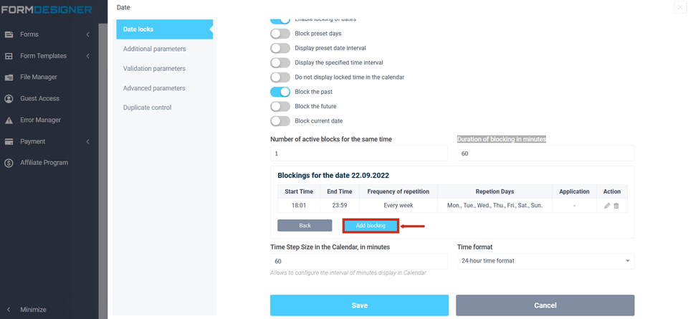This screenshot has width=688, height=319.
Task: Click the Form Templates sidebar icon
Action: click(9, 56)
